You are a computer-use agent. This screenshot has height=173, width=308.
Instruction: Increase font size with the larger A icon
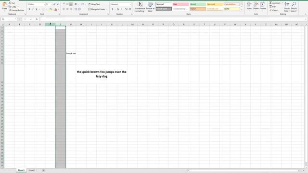[x=54, y=4]
